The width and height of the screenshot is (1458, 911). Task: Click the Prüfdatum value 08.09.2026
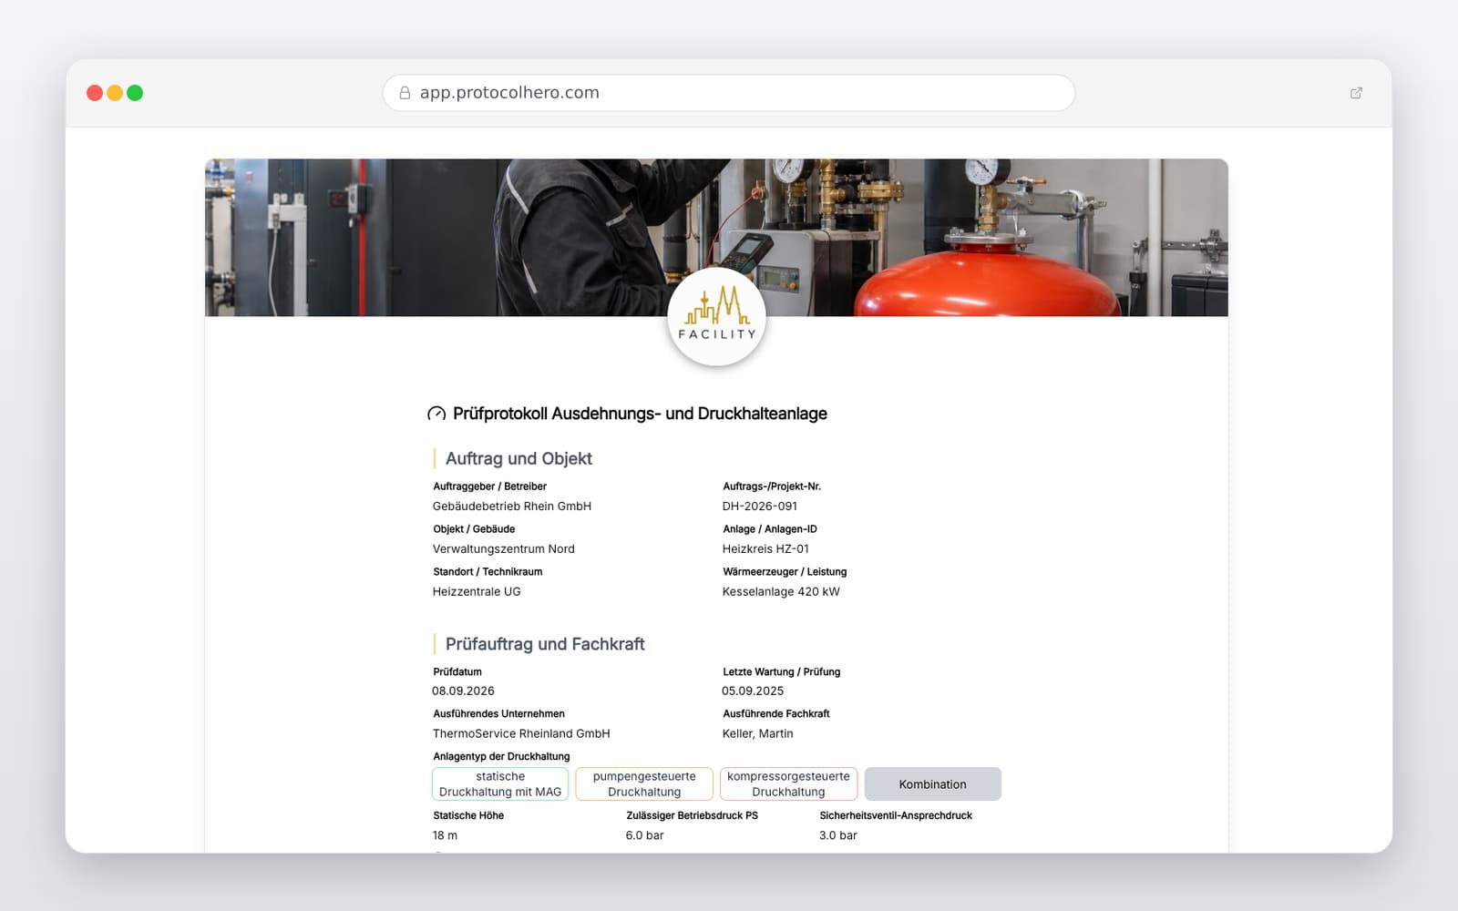tap(463, 691)
